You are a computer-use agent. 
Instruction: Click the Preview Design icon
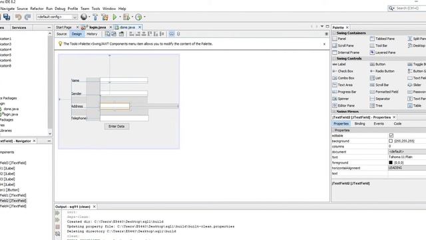tap(121, 34)
